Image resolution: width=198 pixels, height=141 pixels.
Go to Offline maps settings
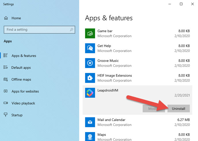click(x=21, y=80)
